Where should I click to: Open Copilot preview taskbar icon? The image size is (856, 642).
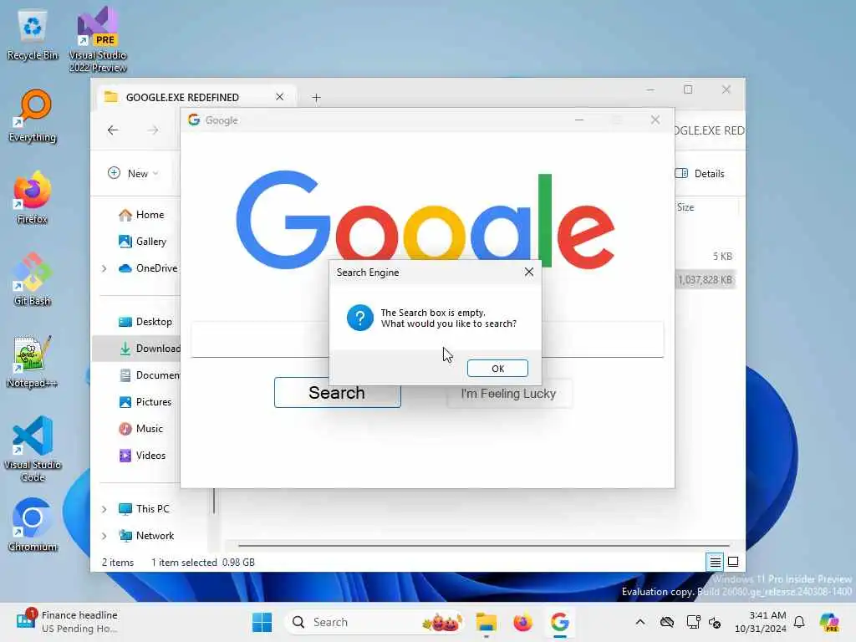tap(829, 622)
